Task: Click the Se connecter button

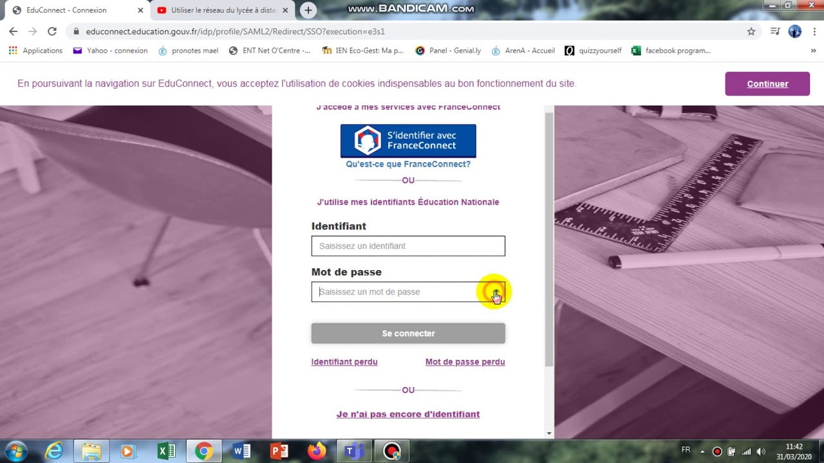Action: 408,333
